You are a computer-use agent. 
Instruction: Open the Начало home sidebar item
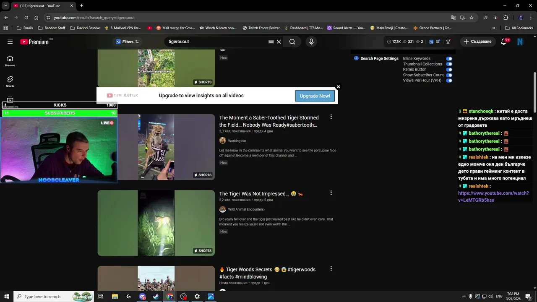click(10, 61)
